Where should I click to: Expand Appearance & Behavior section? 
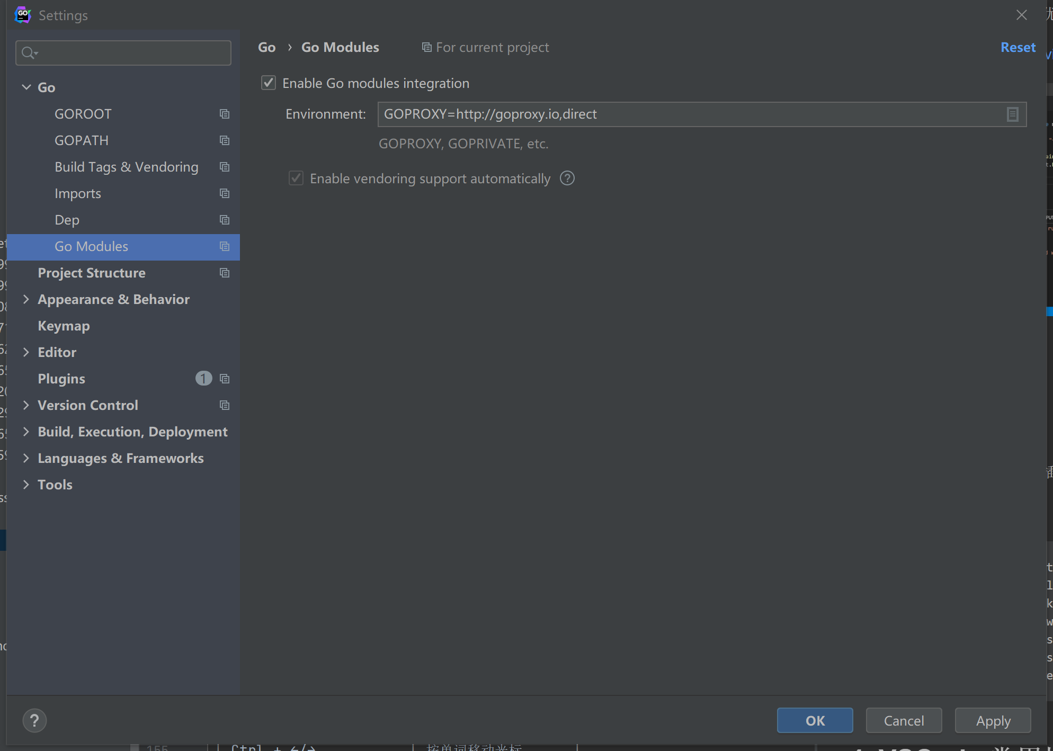click(26, 299)
